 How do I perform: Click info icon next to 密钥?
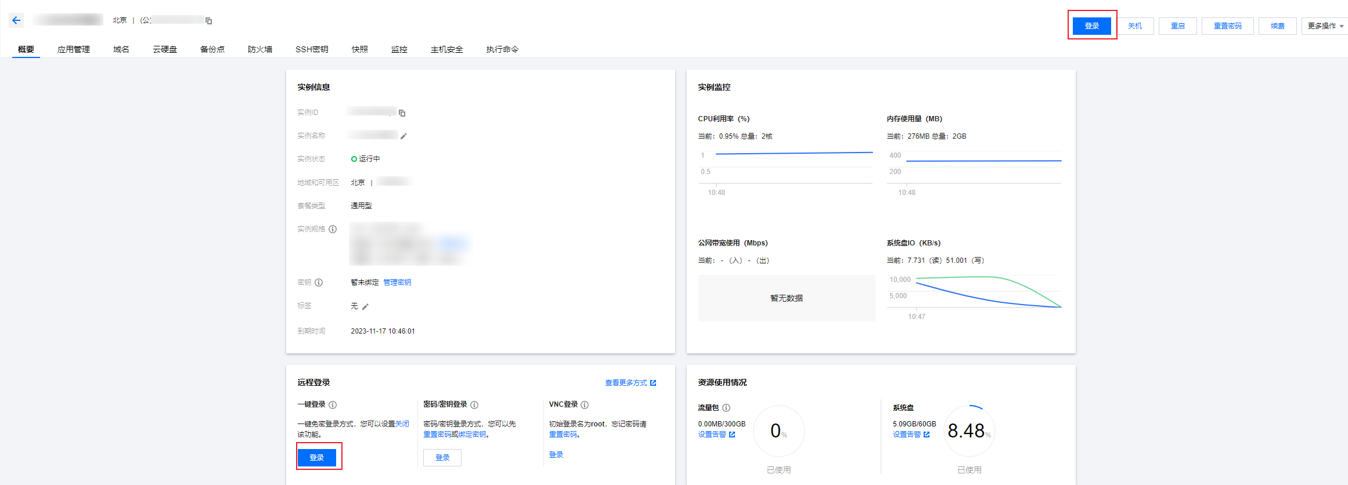coord(319,283)
